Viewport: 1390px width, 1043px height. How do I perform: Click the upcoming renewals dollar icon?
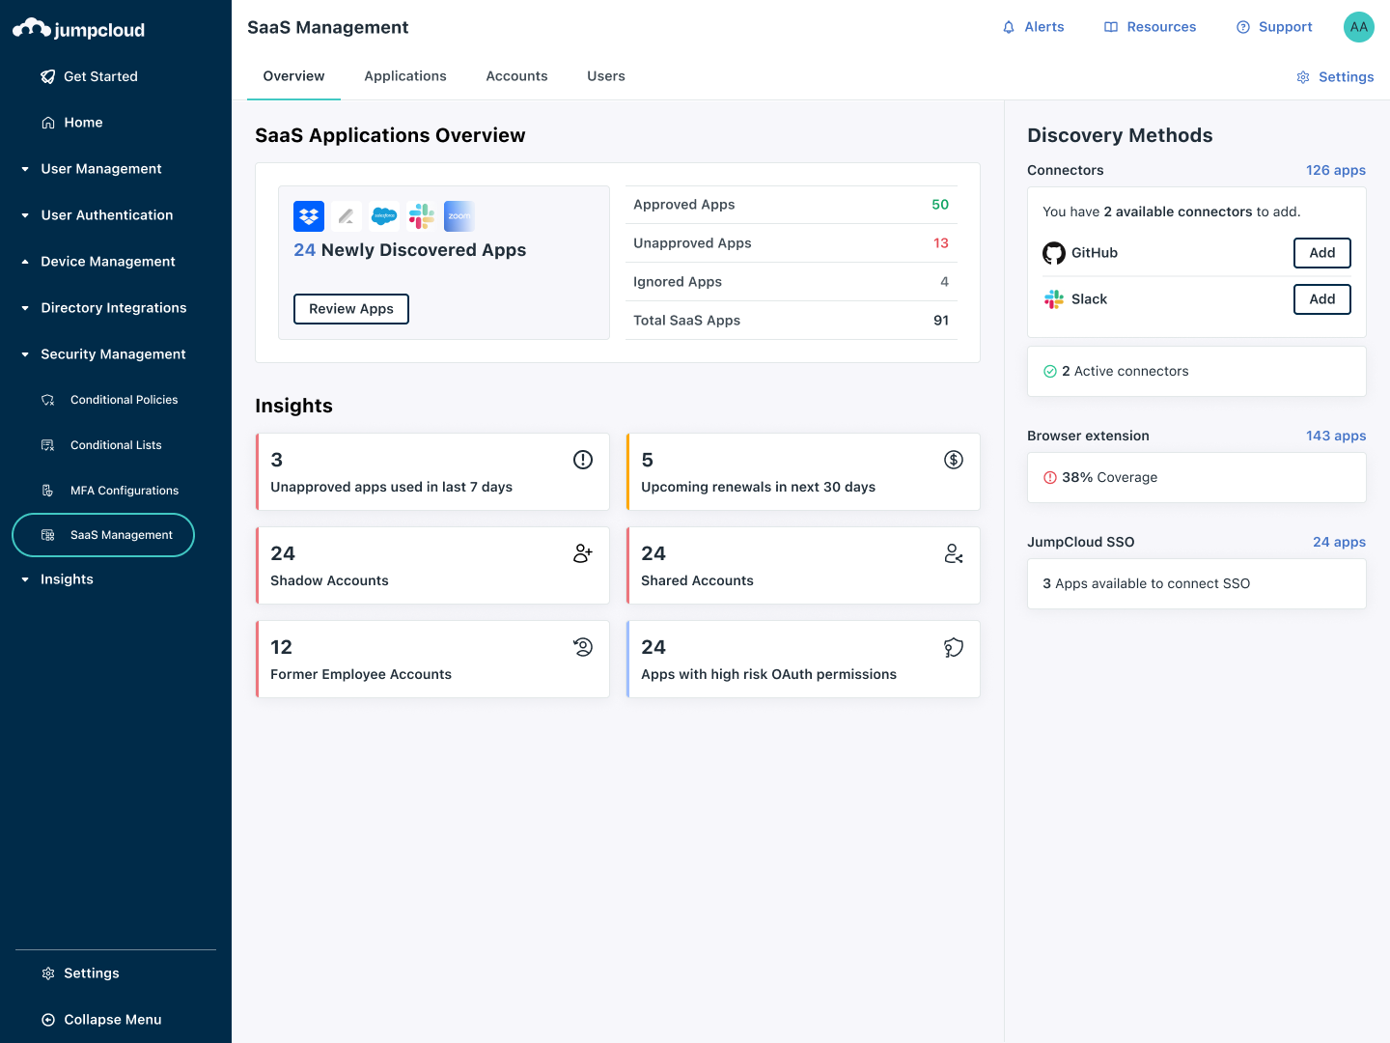(x=953, y=460)
